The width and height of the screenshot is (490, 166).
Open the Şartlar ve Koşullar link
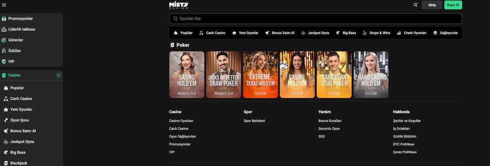coord(407,121)
